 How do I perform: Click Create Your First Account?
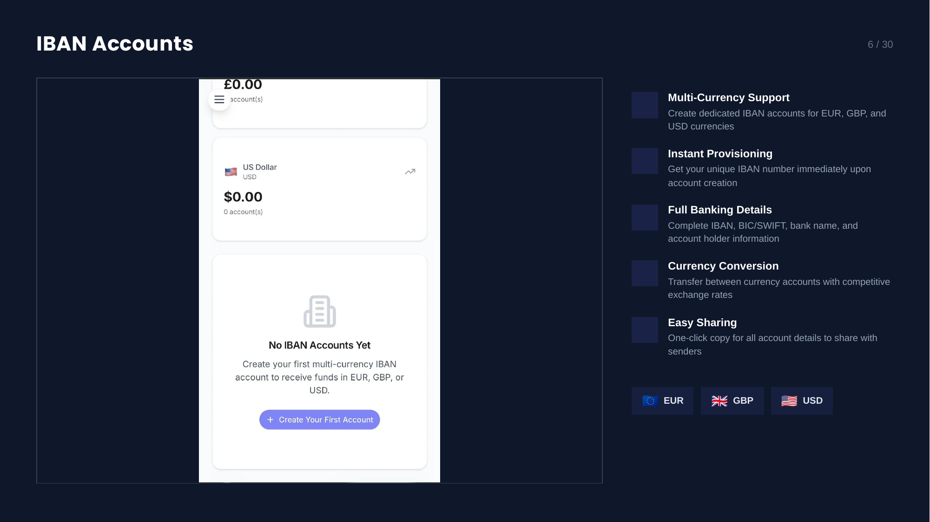[x=319, y=419]
